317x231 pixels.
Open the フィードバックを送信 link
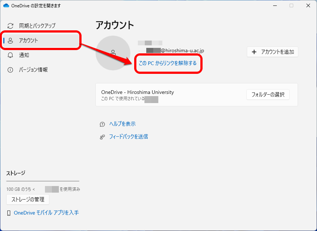(x=128, y=137)
